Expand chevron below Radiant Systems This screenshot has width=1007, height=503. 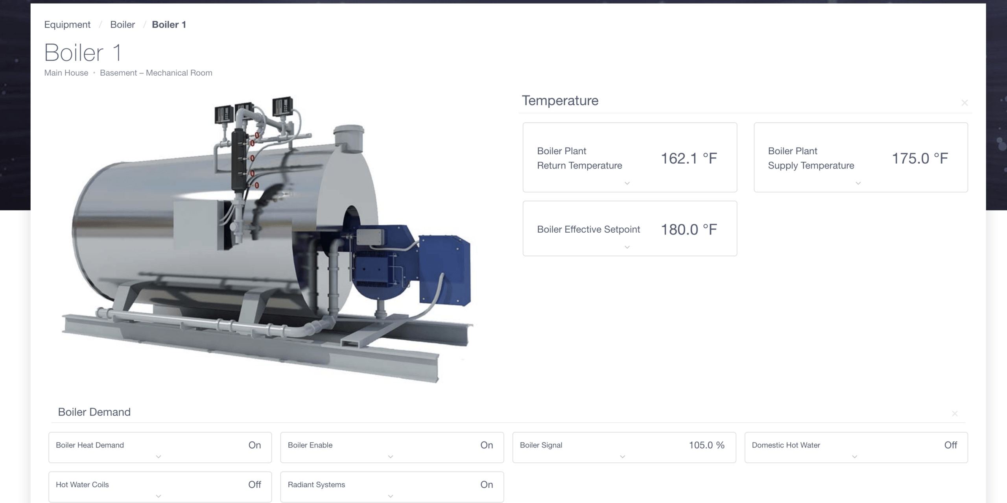pos(390,496)
